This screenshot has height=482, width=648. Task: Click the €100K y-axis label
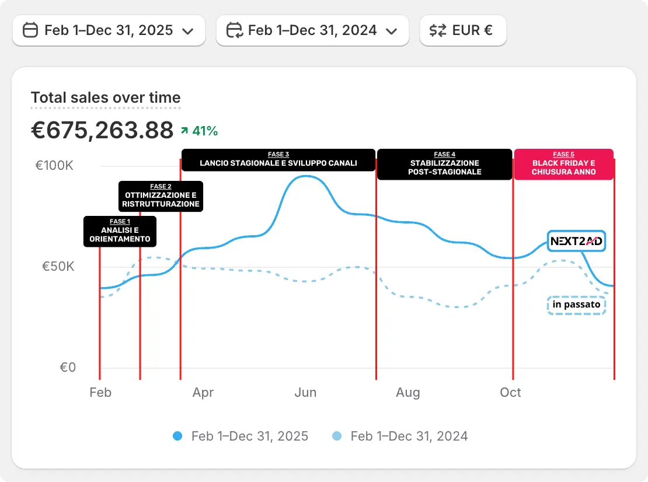(x=54, y=166)
